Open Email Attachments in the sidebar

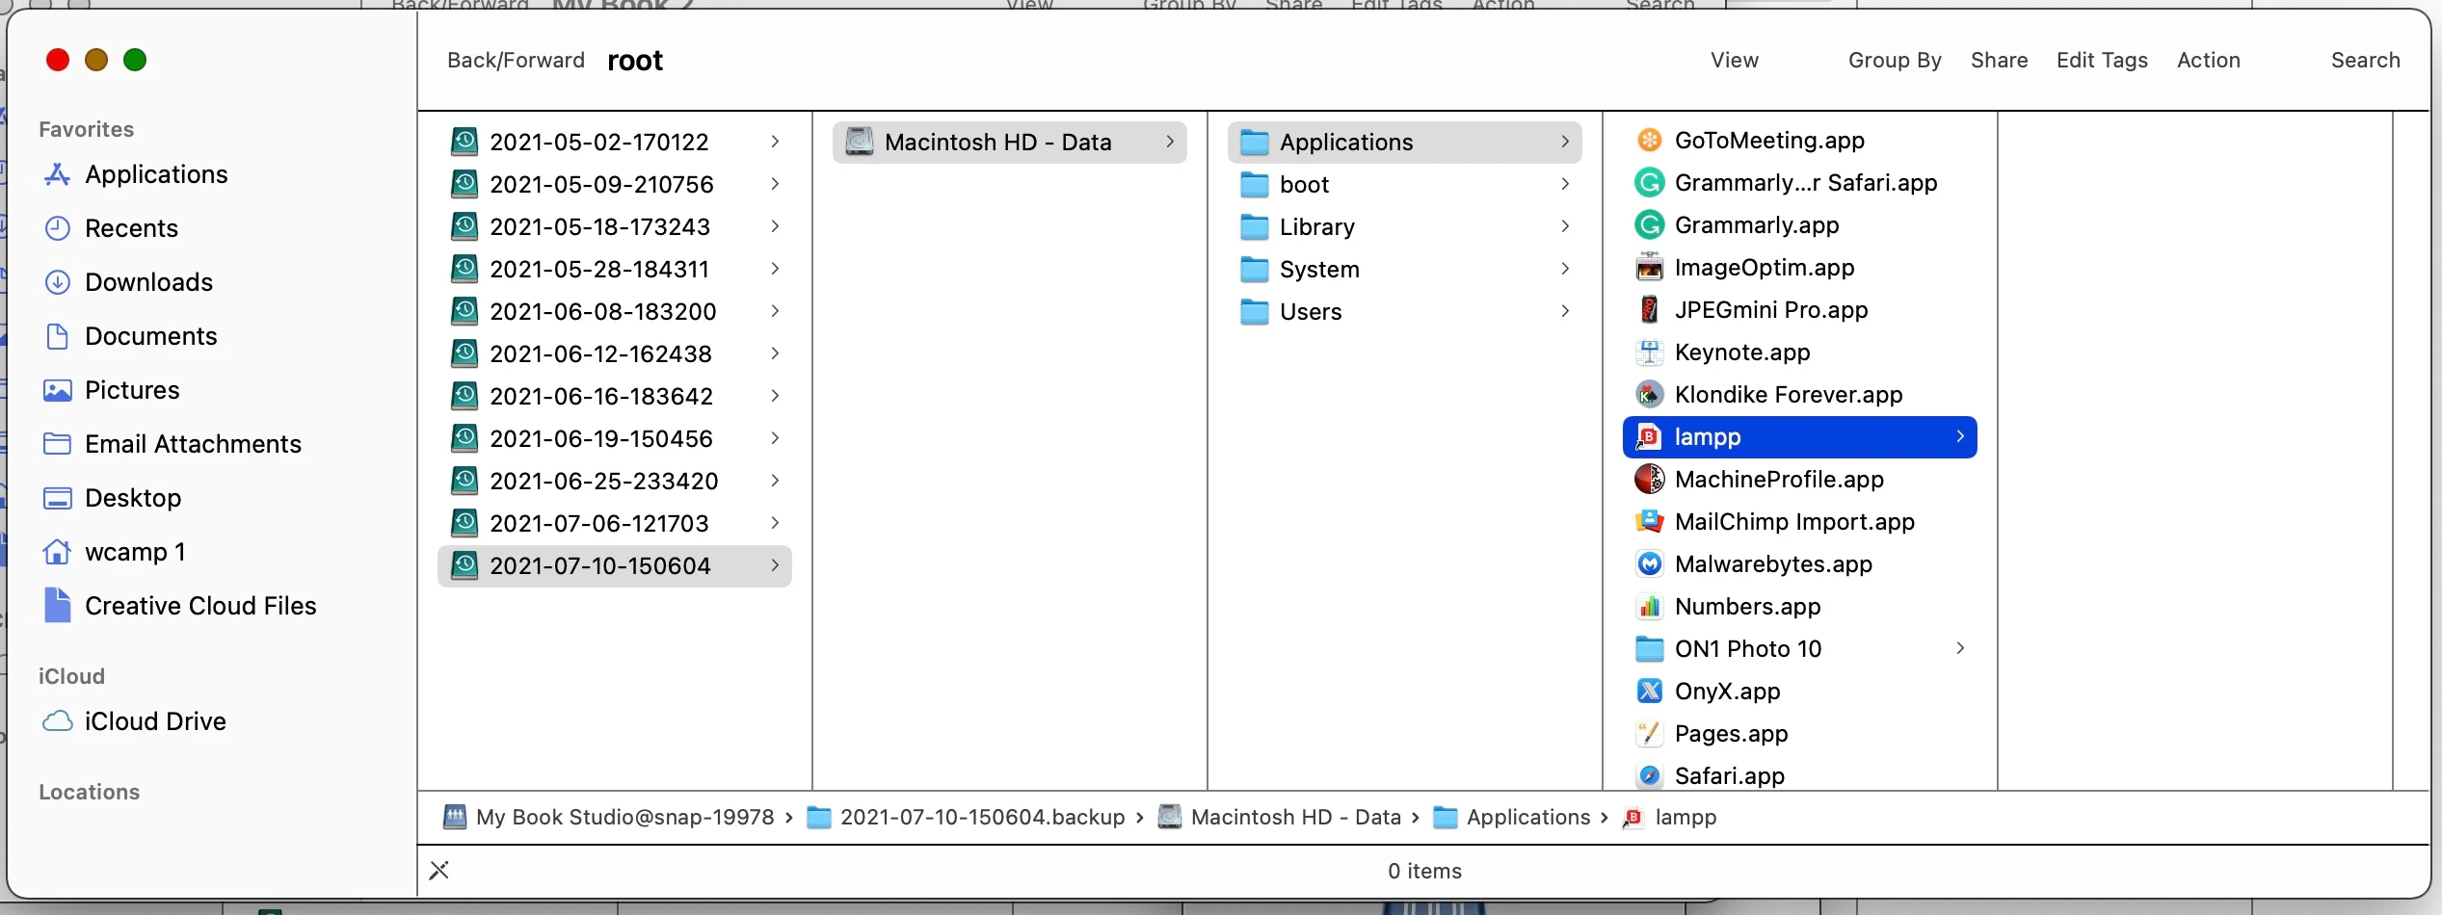pyautogui.click(x=173, y=444)
